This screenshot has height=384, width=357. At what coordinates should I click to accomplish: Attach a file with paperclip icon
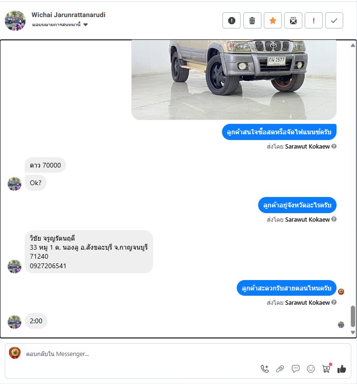[x=280, y=368]
